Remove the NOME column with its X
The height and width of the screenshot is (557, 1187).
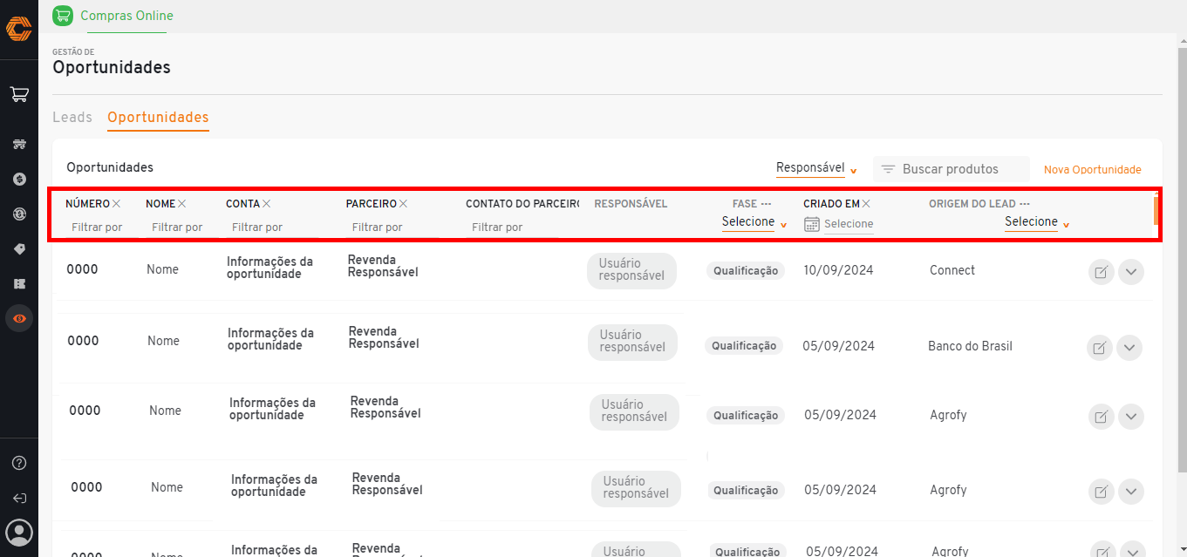point(182,204)
